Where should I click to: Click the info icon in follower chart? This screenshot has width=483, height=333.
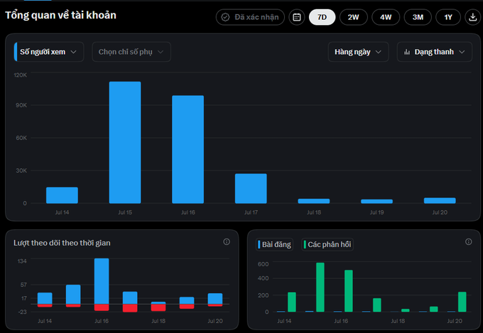pyautogui.click(x=227, y=242)
